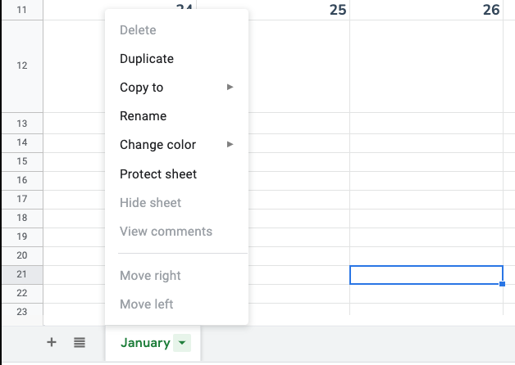Click the January tab dropdown arrow

pos(183,344)
